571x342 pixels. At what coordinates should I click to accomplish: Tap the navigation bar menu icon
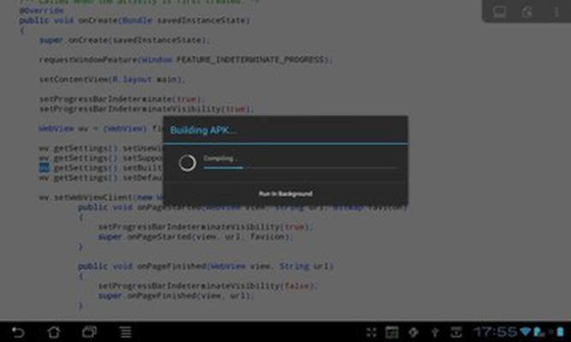click(x=126, y=332)
